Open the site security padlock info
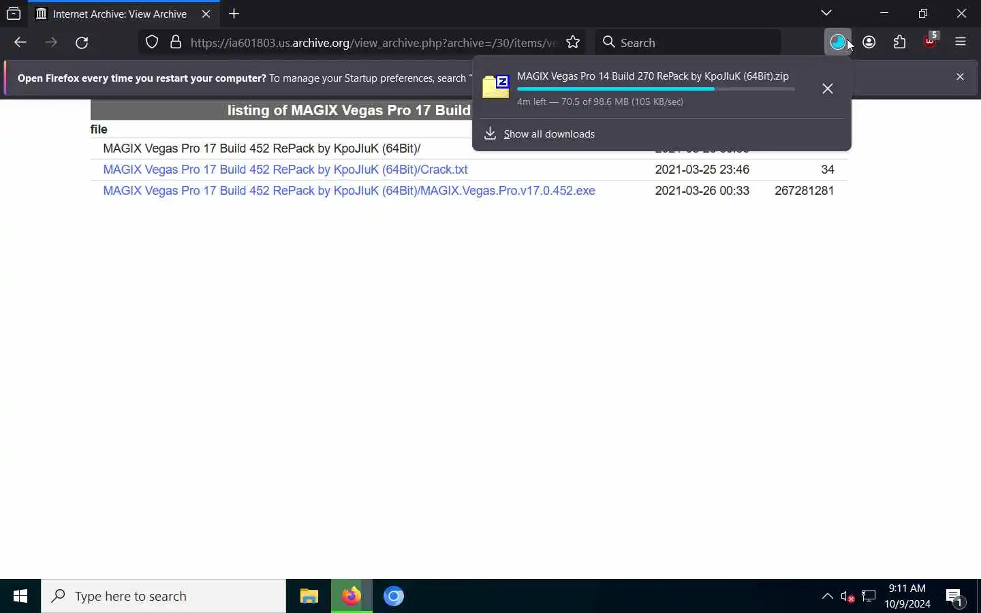The image size is (981, 613). [176, 42]
